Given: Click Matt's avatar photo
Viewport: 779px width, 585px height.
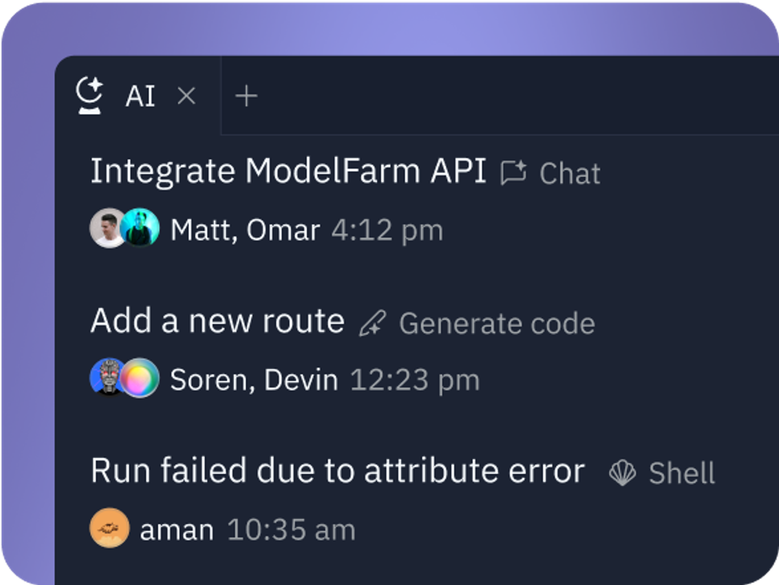Looking at the screenshot, I should 109,228.
